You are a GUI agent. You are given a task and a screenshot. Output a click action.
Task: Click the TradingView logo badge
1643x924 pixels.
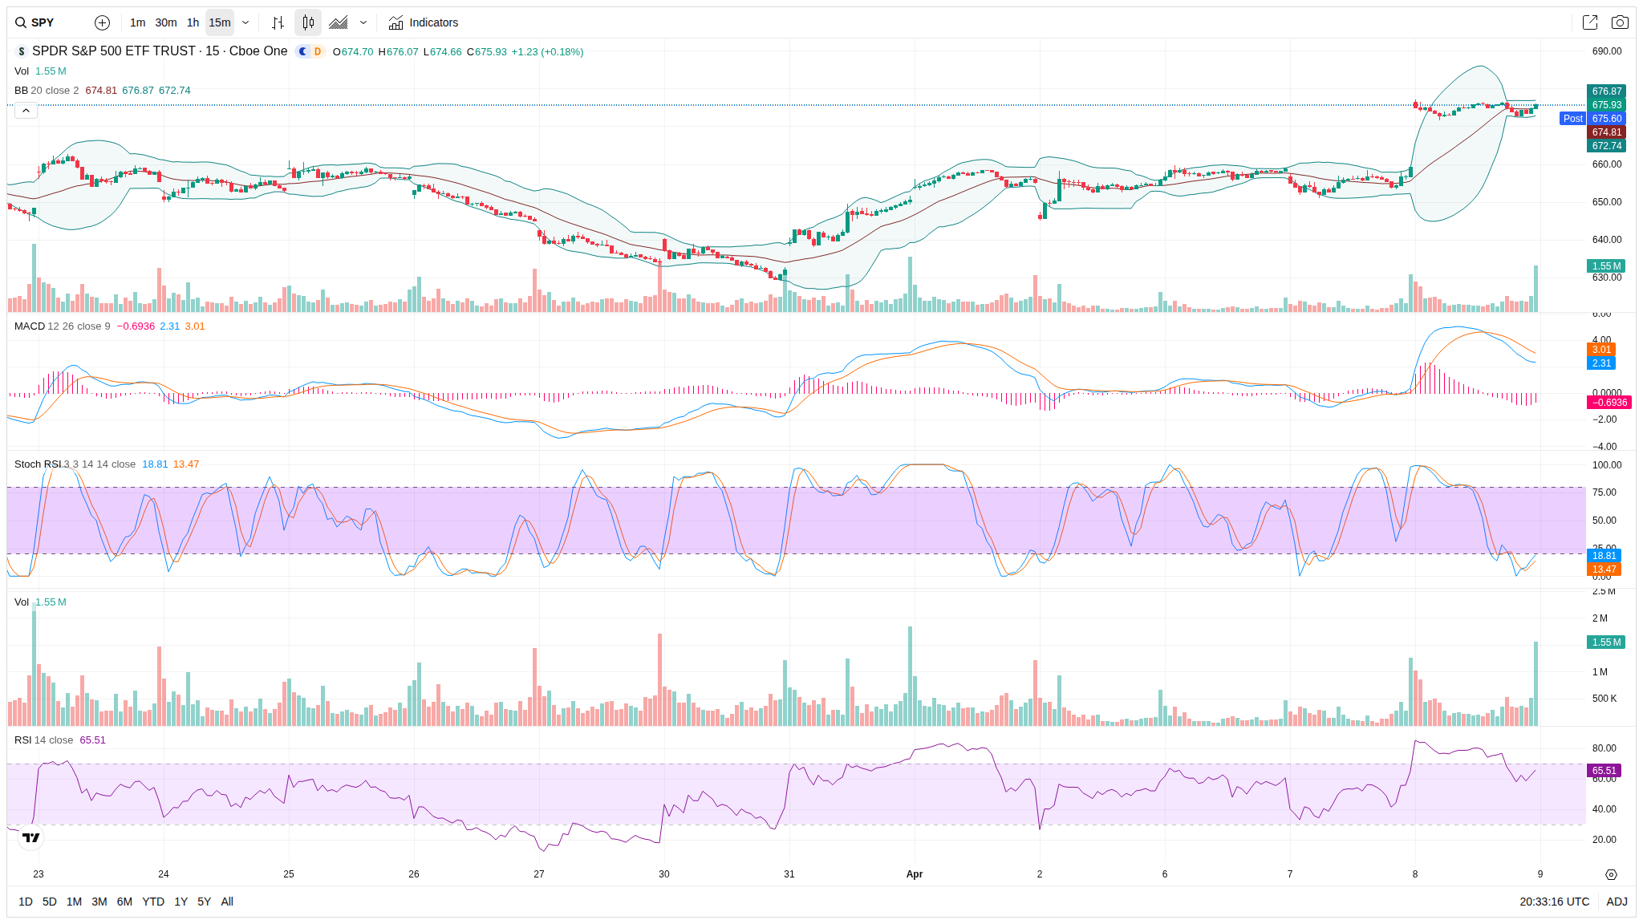coord(31,837)
